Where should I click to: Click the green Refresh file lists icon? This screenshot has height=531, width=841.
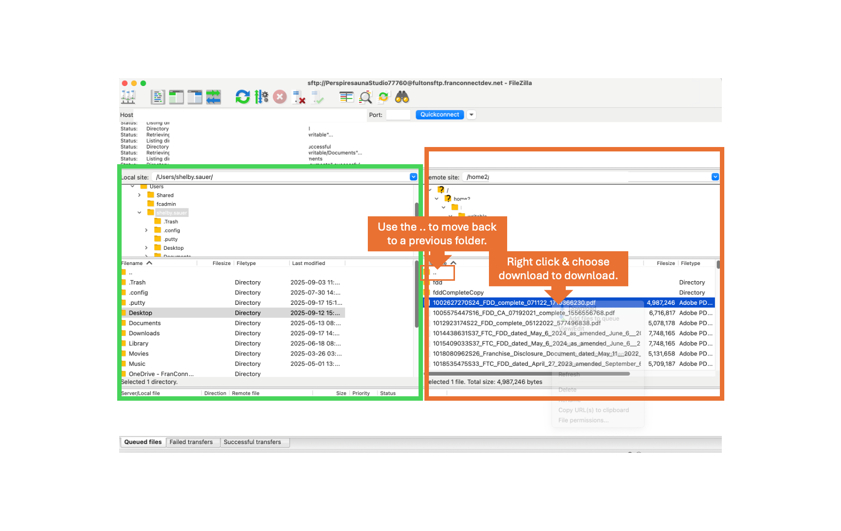pyautogui.click(x=242, y=97)
